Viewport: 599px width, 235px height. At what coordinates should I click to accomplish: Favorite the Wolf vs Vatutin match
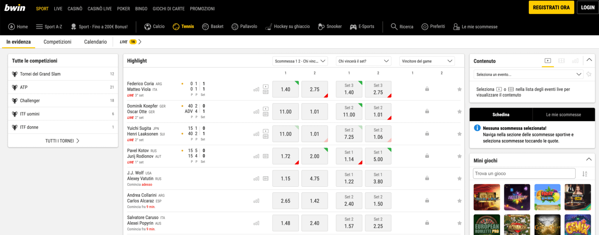pyautogui.click(x=459, y=179)
